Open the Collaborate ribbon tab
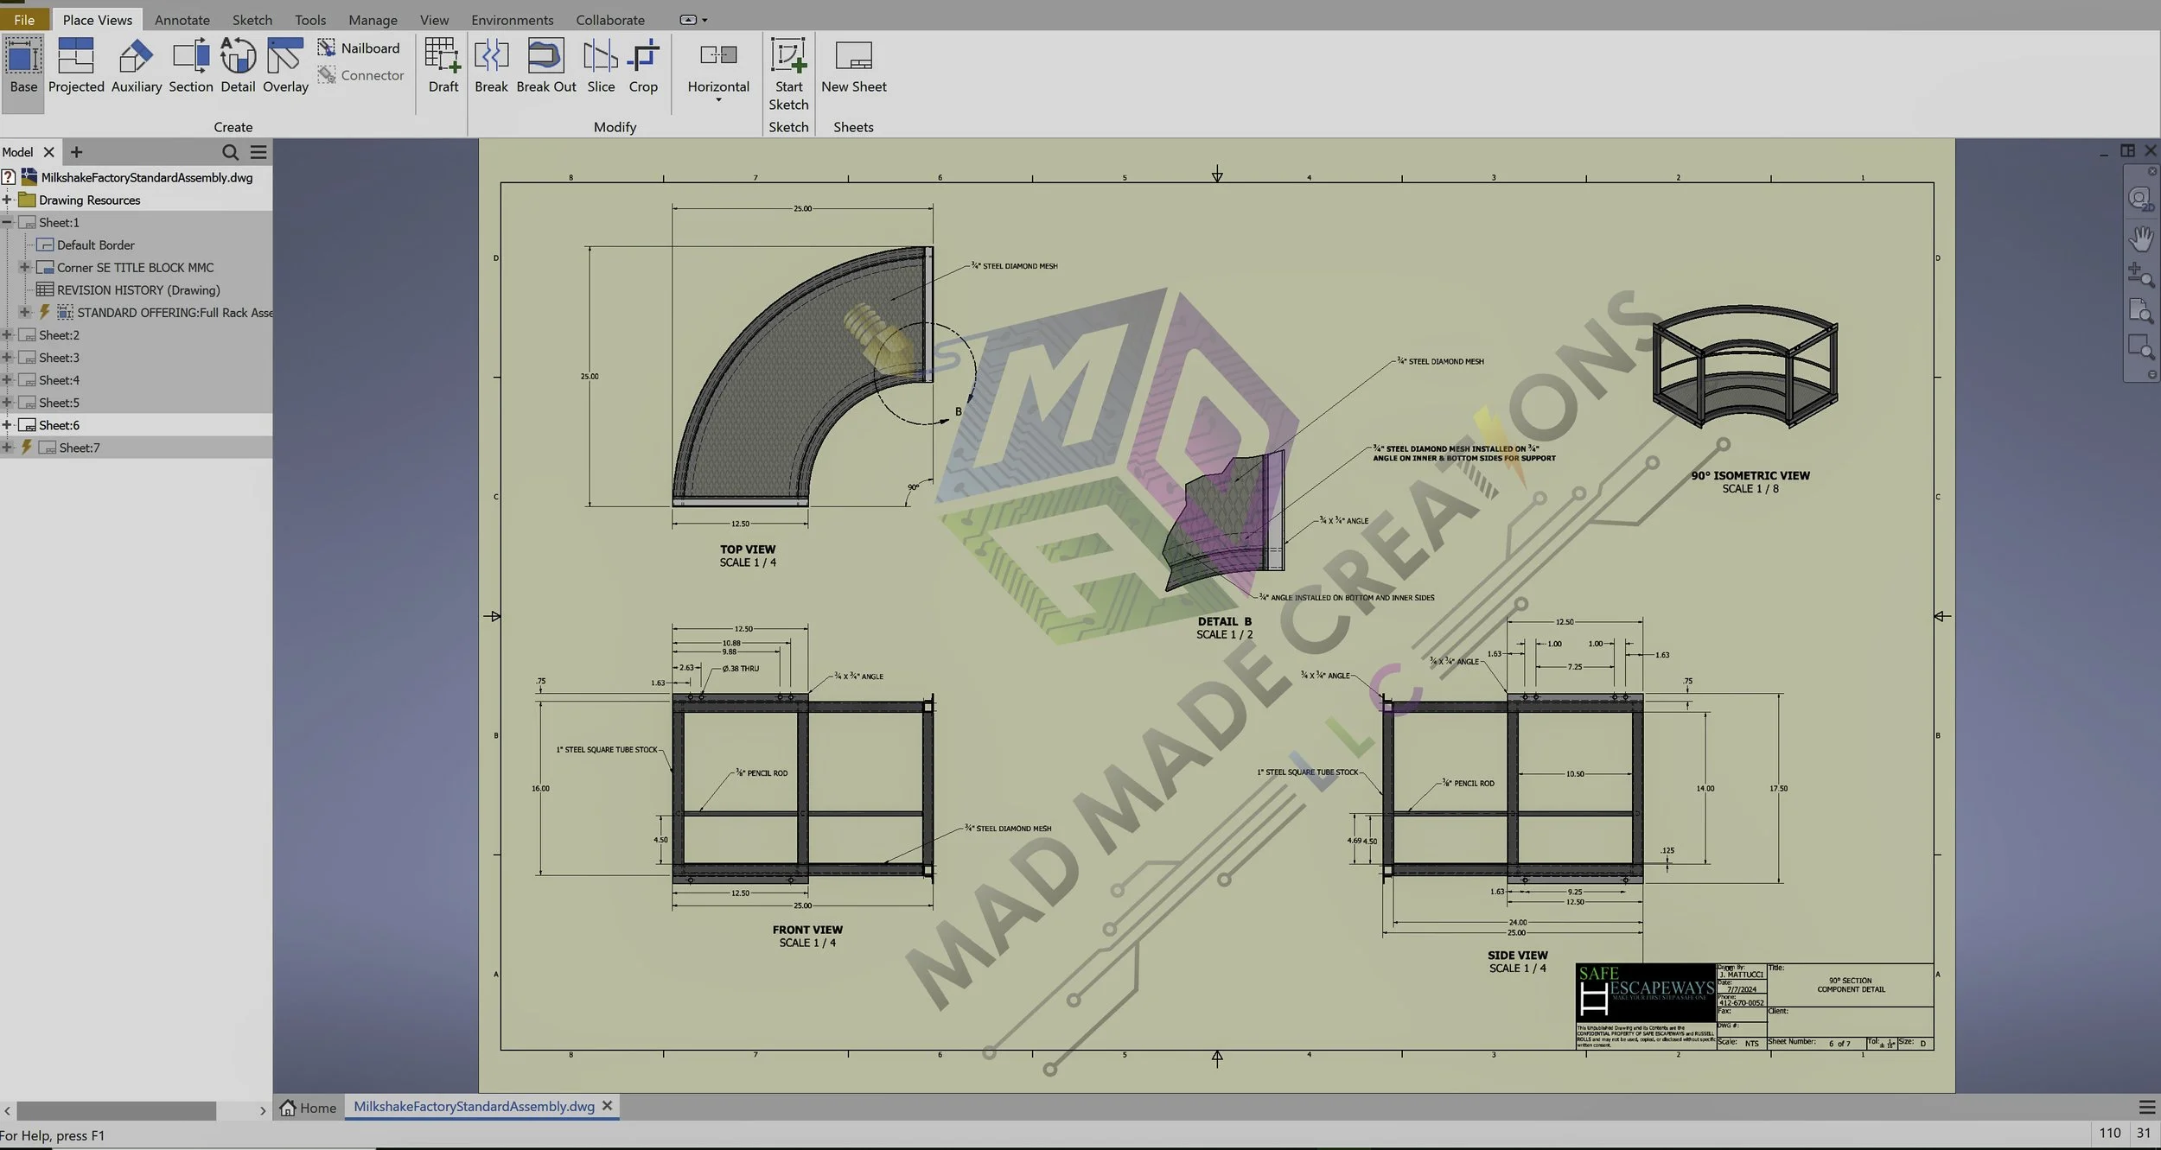 [610, 20]
